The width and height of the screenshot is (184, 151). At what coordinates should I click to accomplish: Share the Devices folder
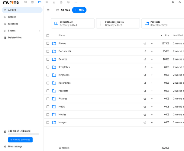click(145, 59)
